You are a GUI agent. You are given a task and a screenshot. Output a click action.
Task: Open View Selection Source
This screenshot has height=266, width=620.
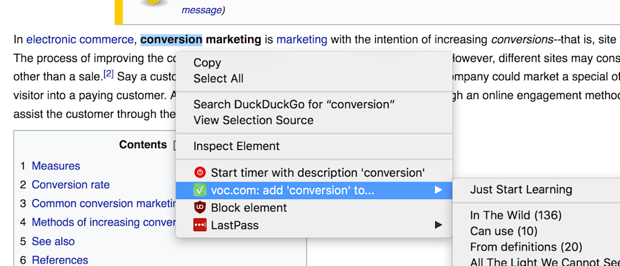point(253,120)
